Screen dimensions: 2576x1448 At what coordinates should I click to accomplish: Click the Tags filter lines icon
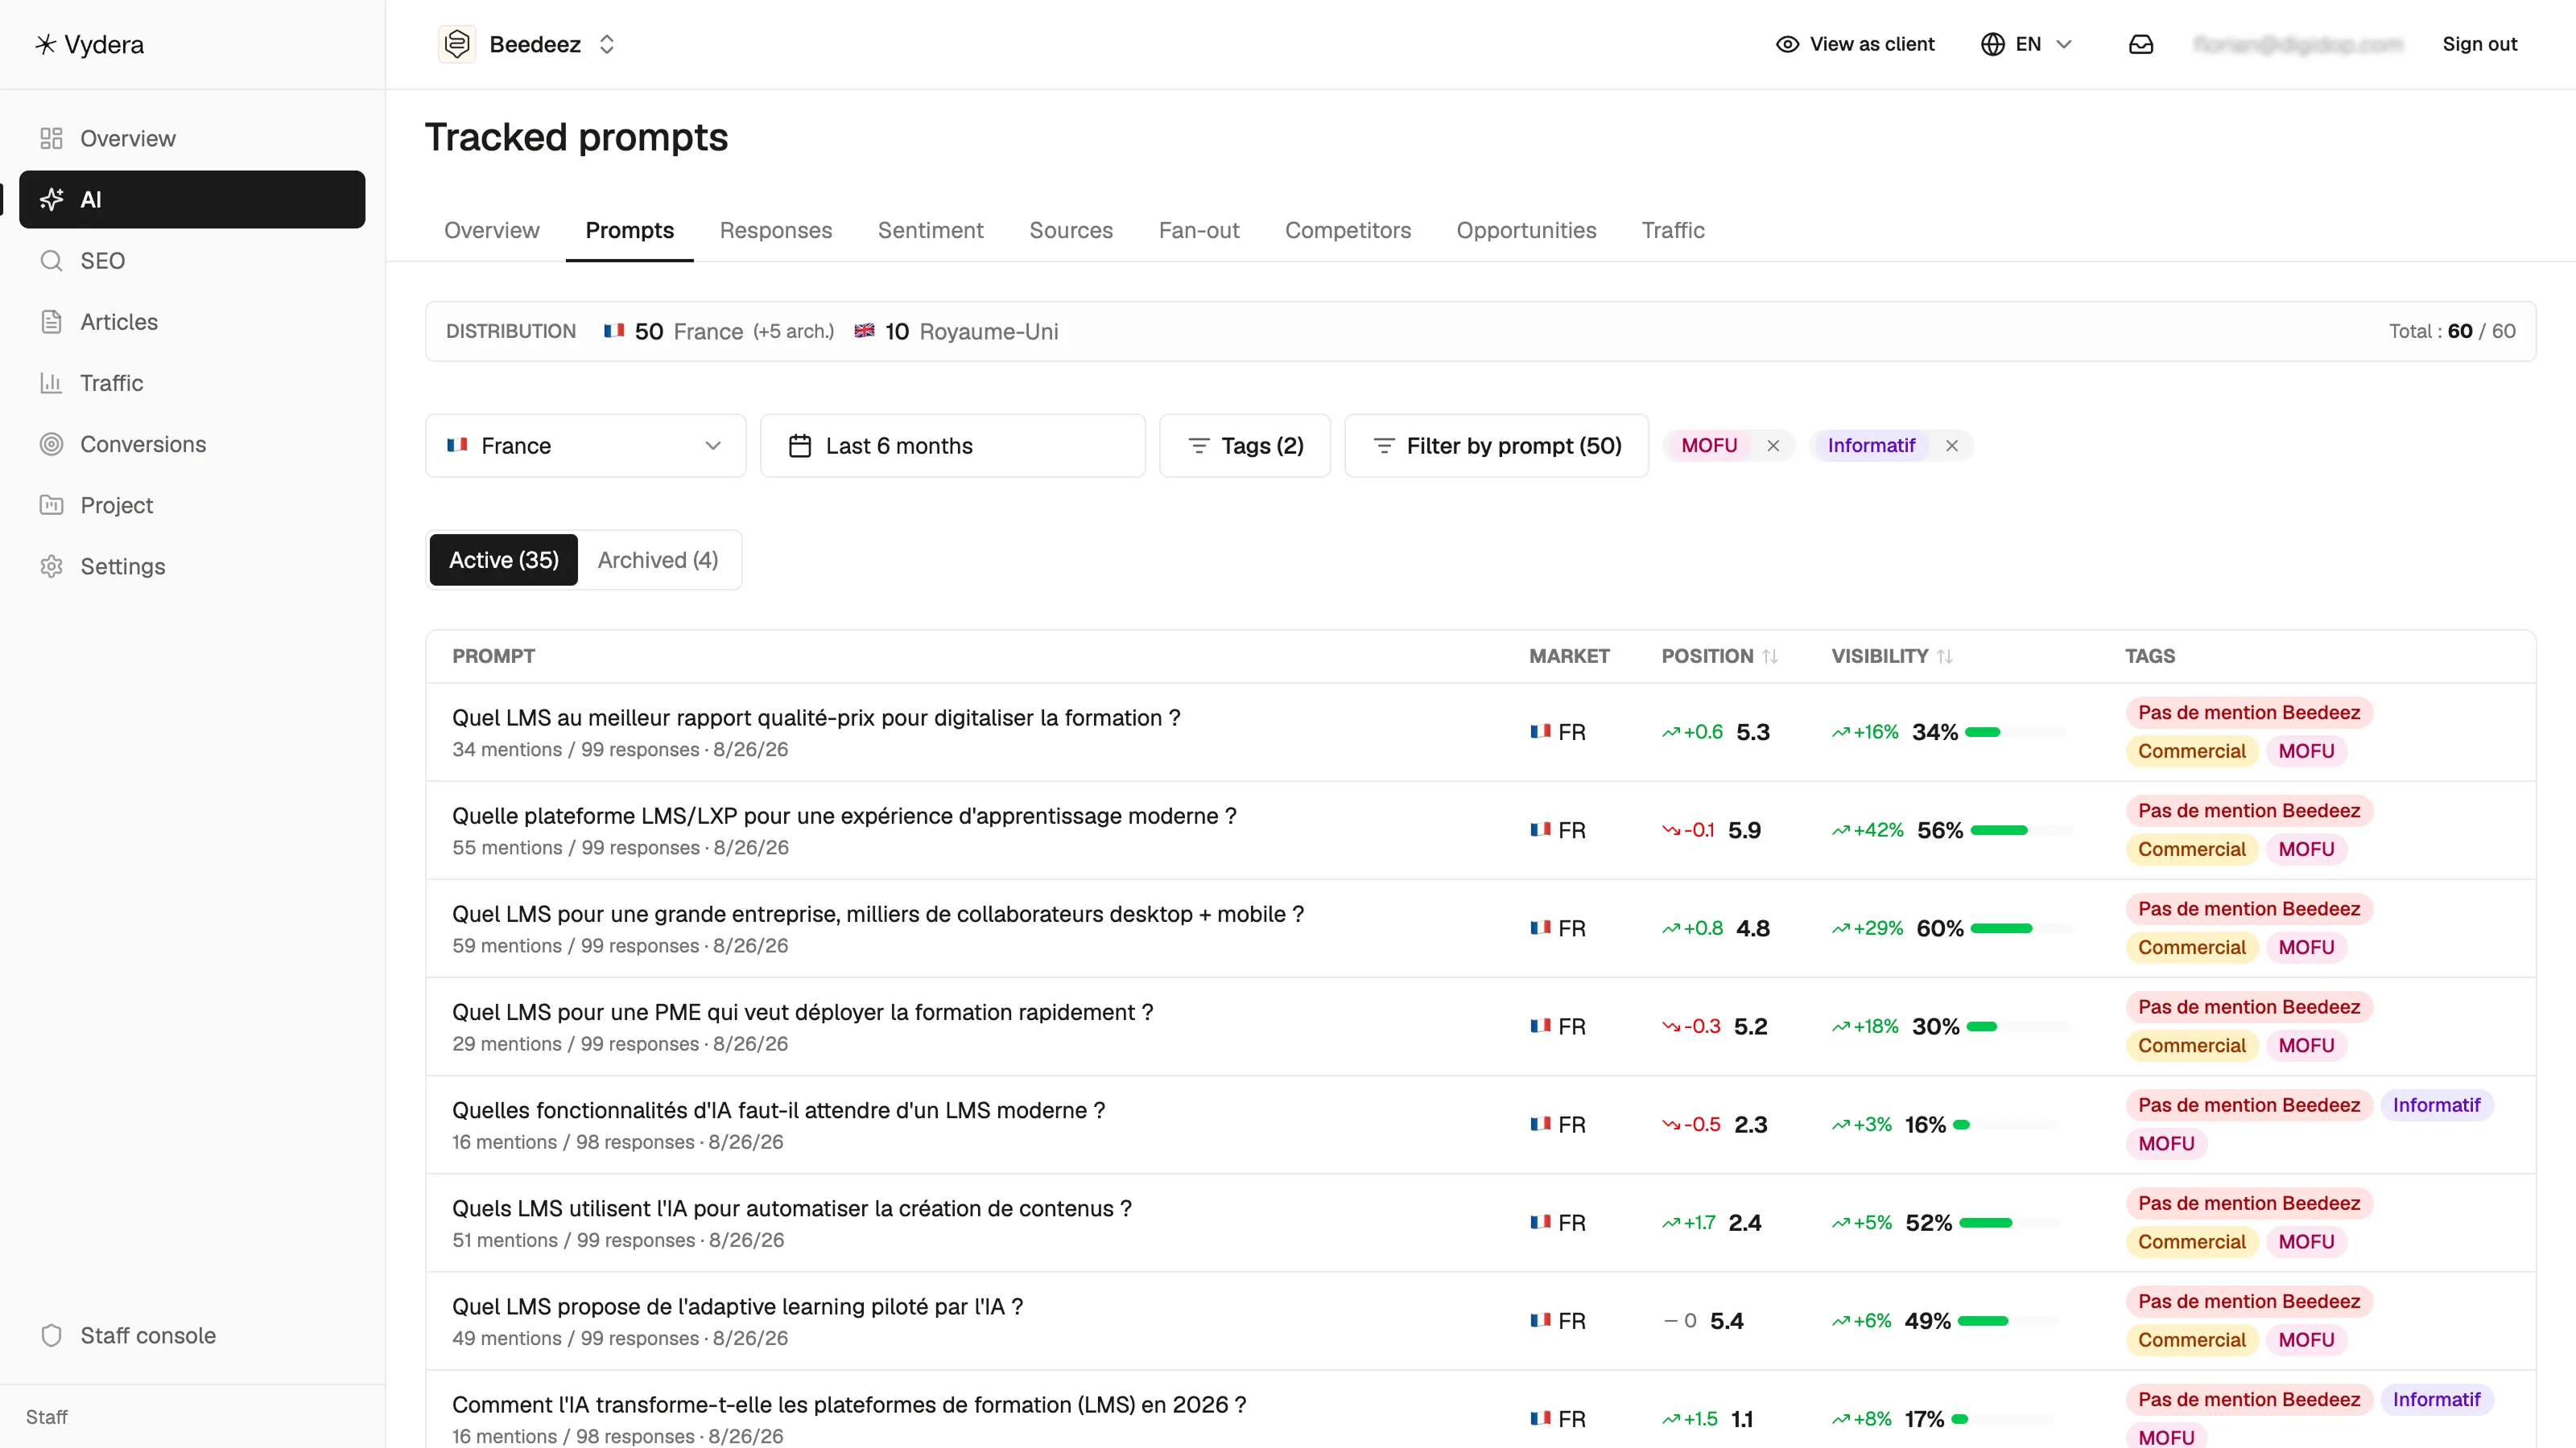(1198, 446)
